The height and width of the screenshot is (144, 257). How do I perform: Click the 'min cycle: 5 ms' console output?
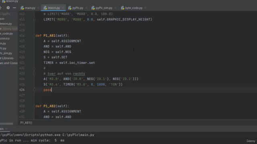(x=47, y=140)
